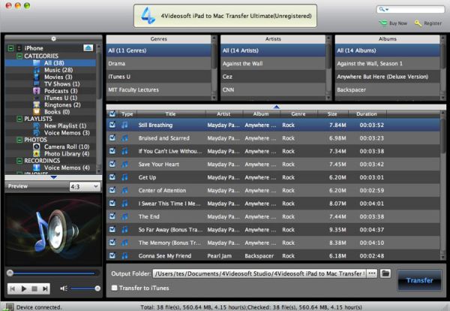Sort by the Genre column header
Viewport: 450px width, 311px height.
tap(298, 114)
